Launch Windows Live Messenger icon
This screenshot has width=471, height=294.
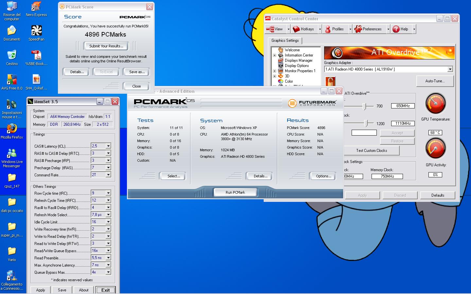[12, 158]
